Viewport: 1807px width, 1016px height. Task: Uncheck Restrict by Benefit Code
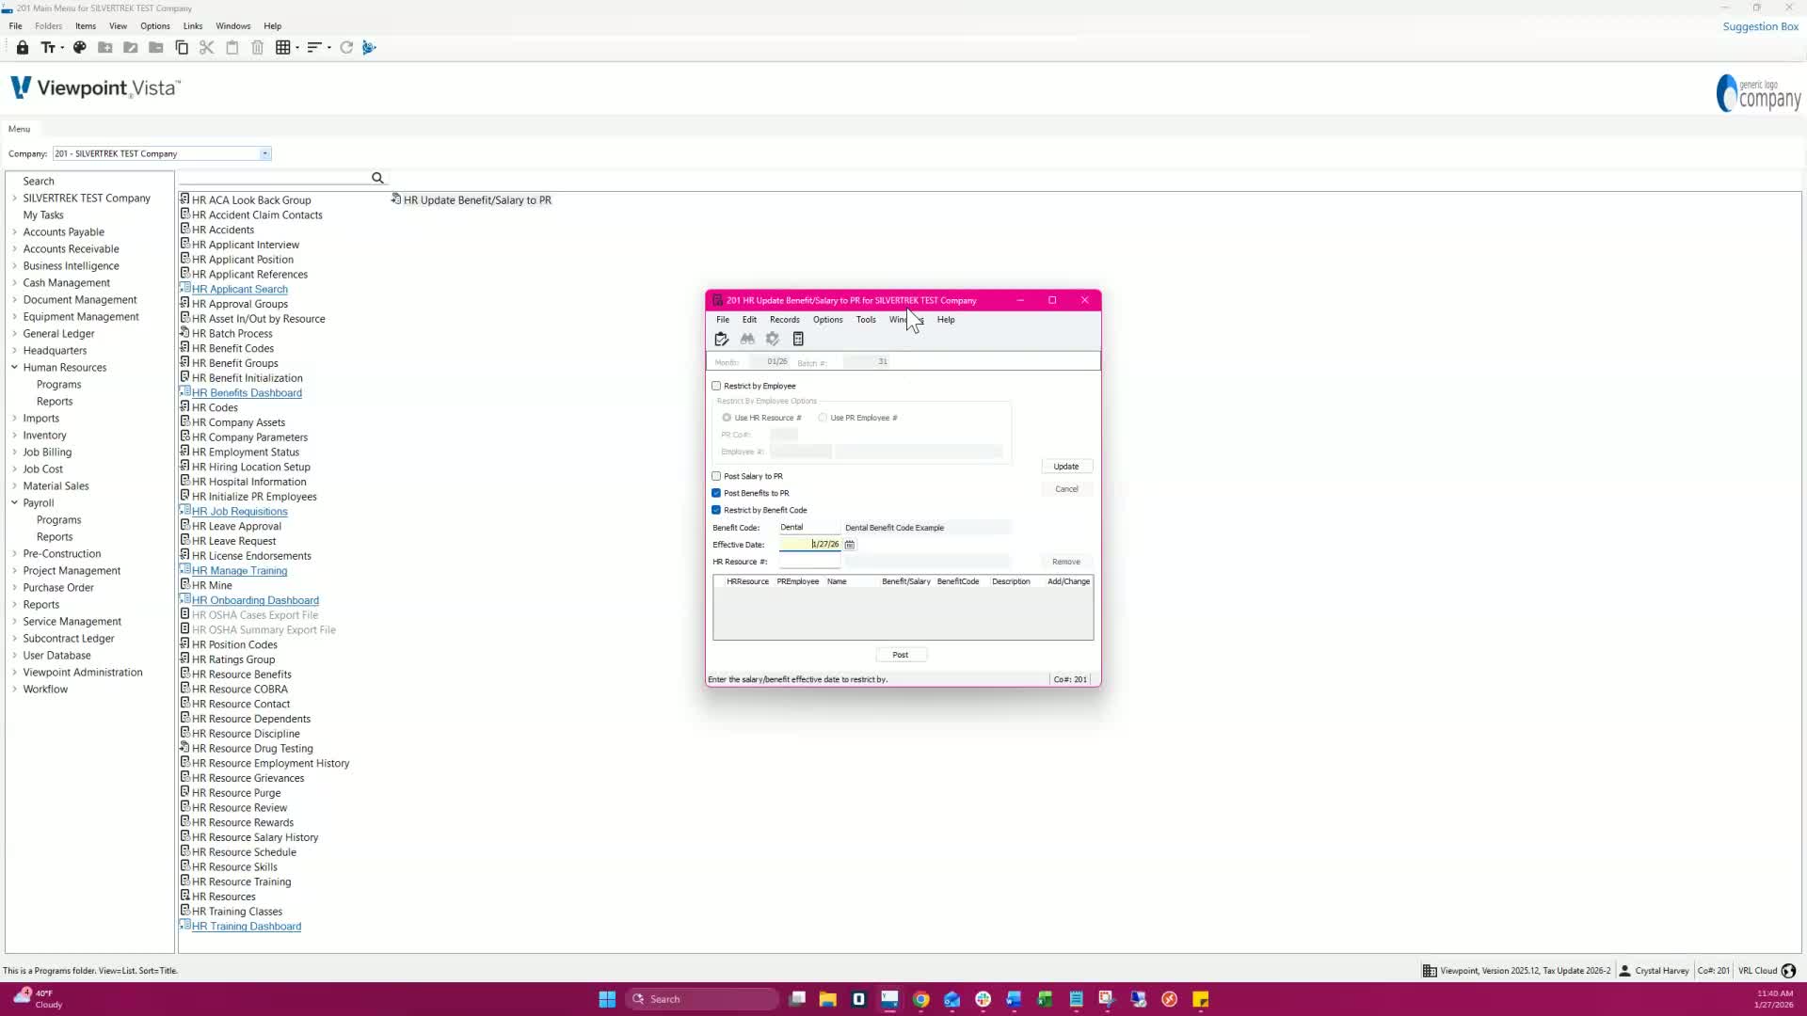[717, 510]
